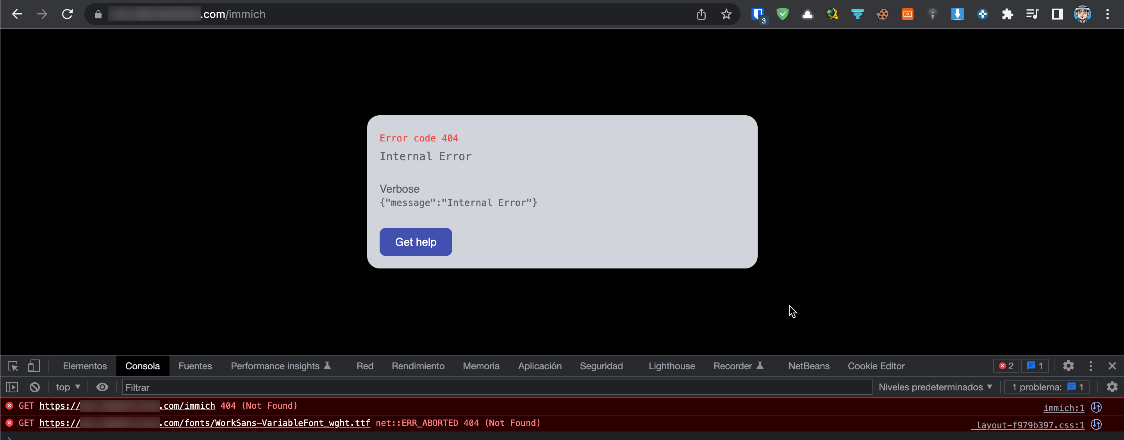1124x440 pixels.
Task: Switch to the Red tab
Action: click(x=364, y=366)
